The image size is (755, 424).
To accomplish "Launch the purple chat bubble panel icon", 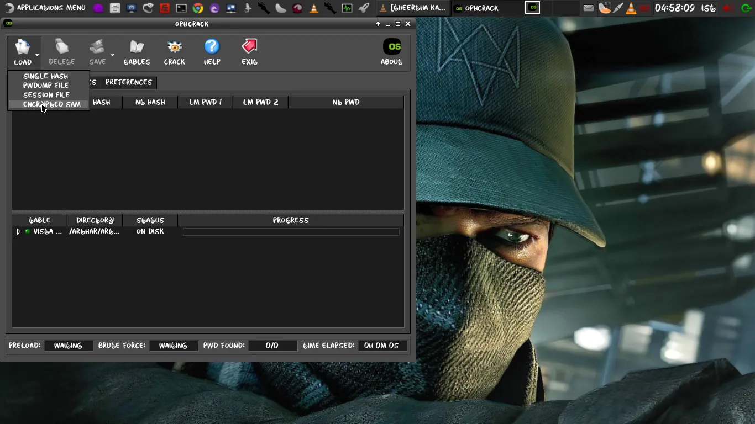I will [98, 8].
